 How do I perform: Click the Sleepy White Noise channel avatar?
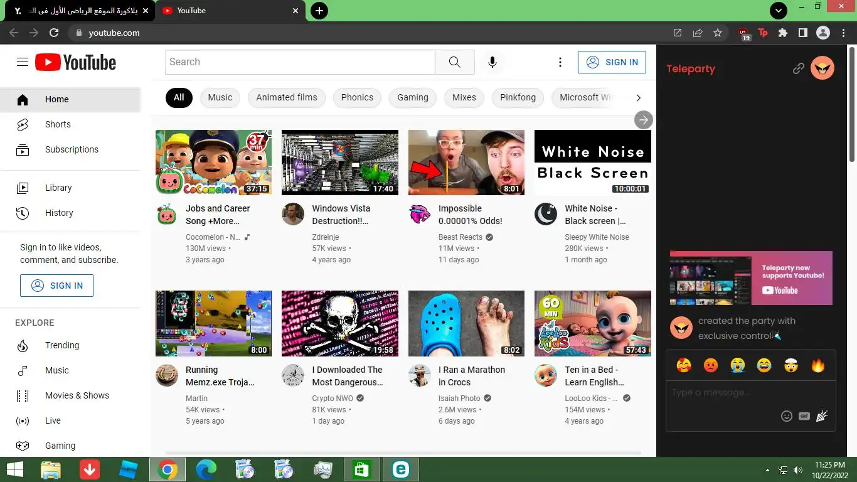(546, 214)
